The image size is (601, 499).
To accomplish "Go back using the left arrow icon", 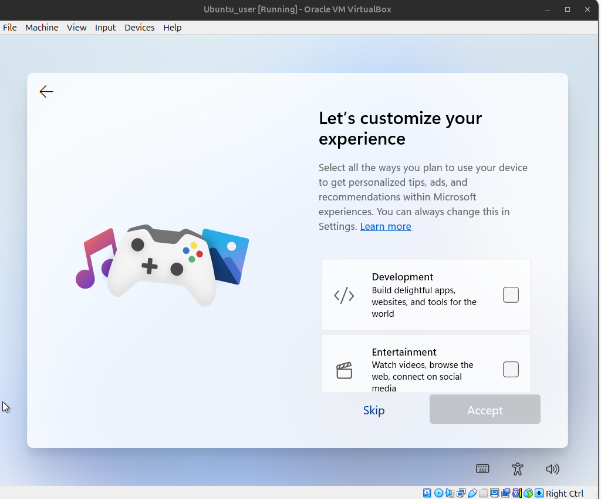I will coord(46,92).
